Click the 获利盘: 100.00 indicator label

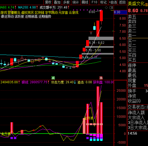click(x=103, y=82)
